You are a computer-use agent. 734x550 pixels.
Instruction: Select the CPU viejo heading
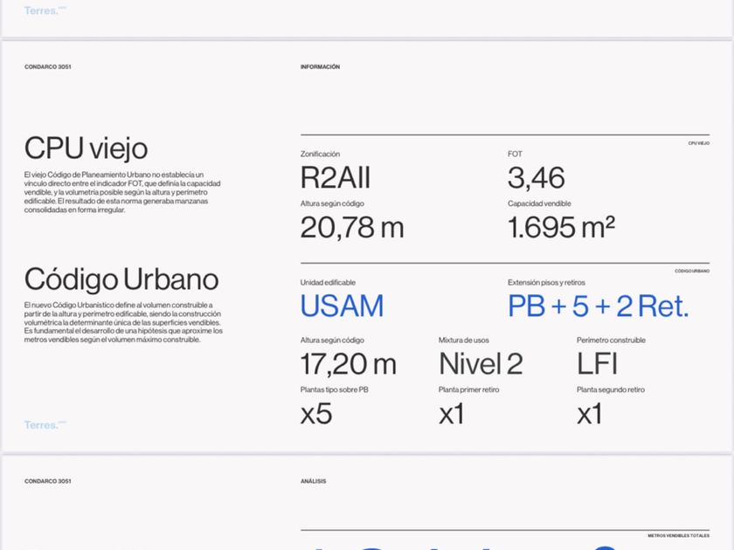[86, 148]
